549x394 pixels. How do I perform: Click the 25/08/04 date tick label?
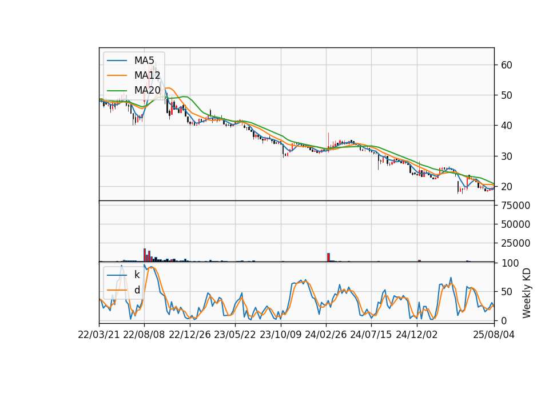pos(494,335)
